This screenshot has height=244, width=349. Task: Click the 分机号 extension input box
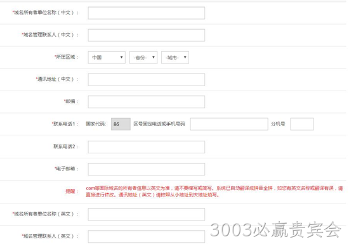click(x=302, y=124)
